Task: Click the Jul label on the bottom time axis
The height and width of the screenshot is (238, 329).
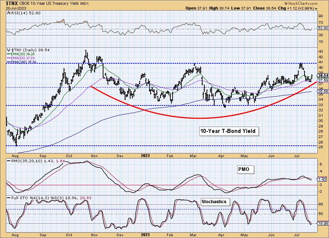Action: tap(296, 235)
